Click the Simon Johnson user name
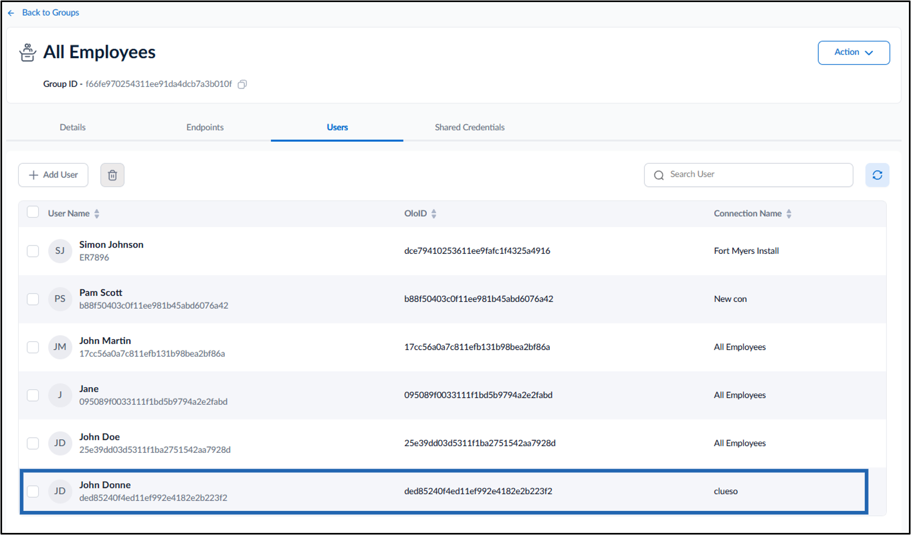This screenshot has width=911, height=535. (111, 244)
